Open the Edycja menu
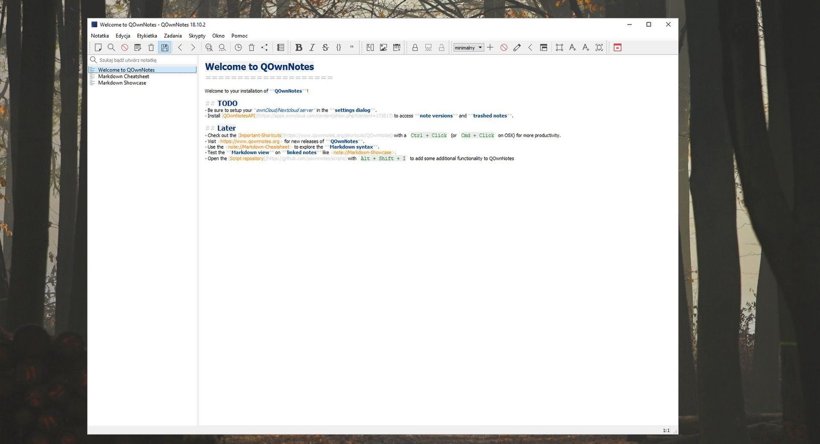This screenshot has height=444, width=820. 123,36
